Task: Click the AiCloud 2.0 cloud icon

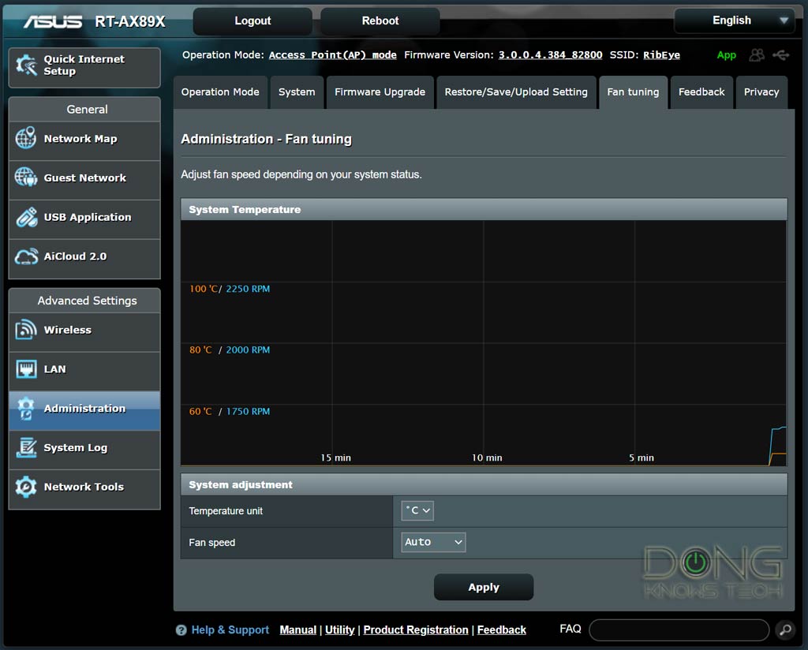Action: [26, 256]
